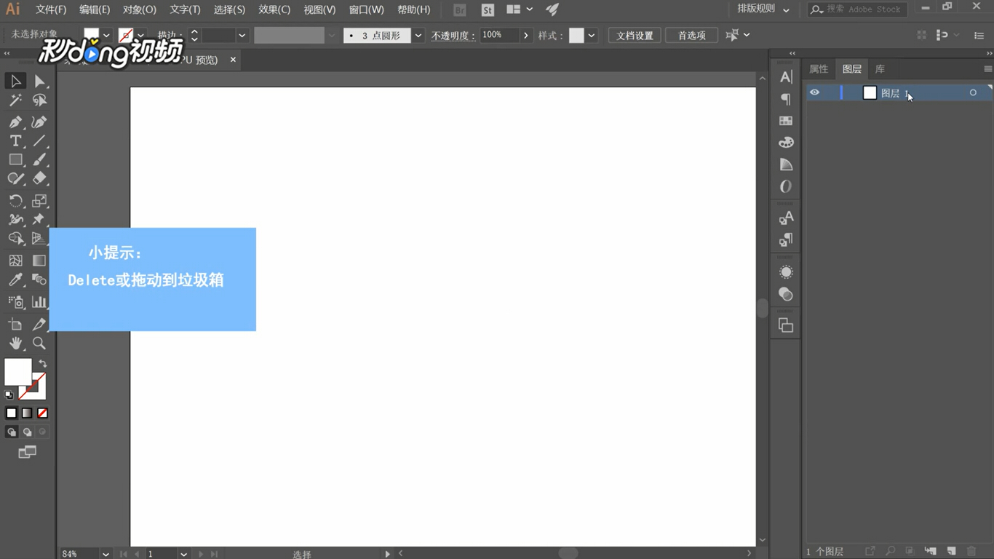Select the Blend tool
The width and height of the screenshot is (994, 559).
point(39,279)
